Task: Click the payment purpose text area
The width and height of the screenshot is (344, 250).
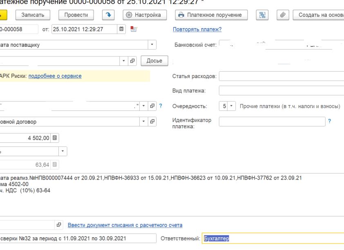Action: coord(172,195)
